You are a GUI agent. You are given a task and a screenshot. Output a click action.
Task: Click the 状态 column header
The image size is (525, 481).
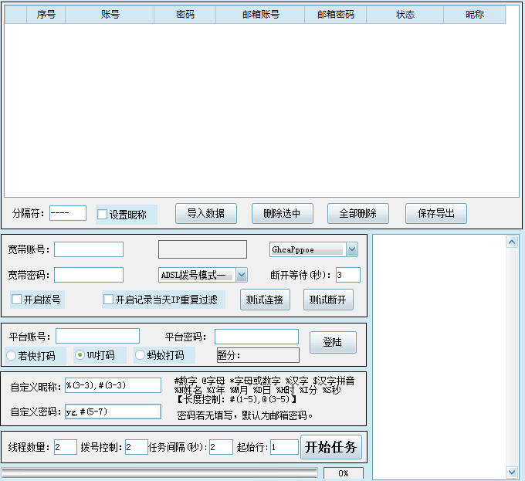tap(405, 15)
